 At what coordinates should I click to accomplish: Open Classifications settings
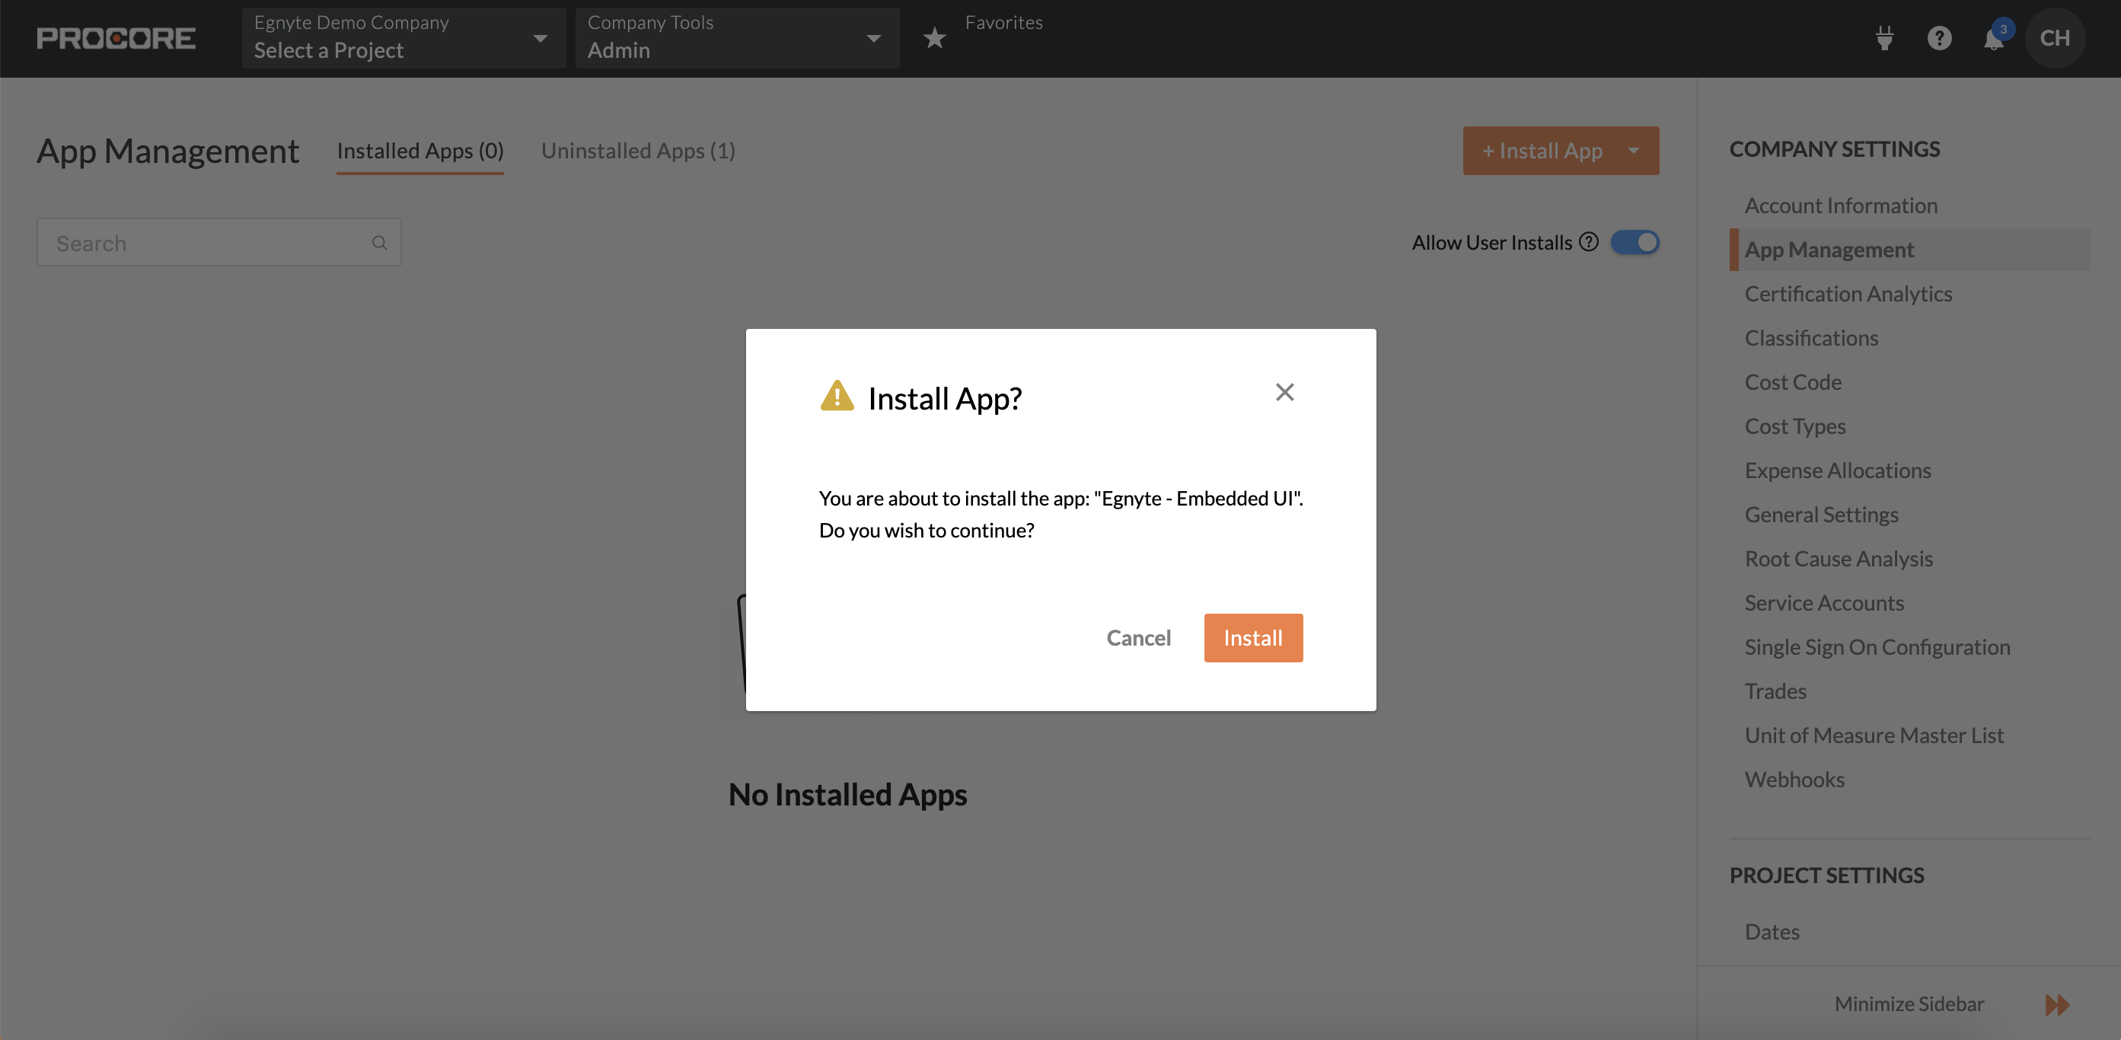coord(1811,337)
